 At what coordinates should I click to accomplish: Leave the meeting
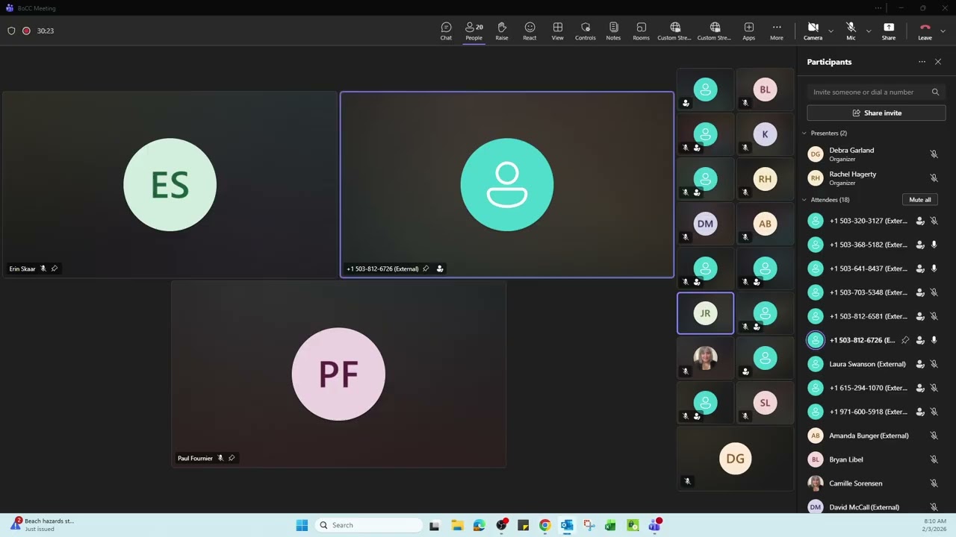pos(925,31)
